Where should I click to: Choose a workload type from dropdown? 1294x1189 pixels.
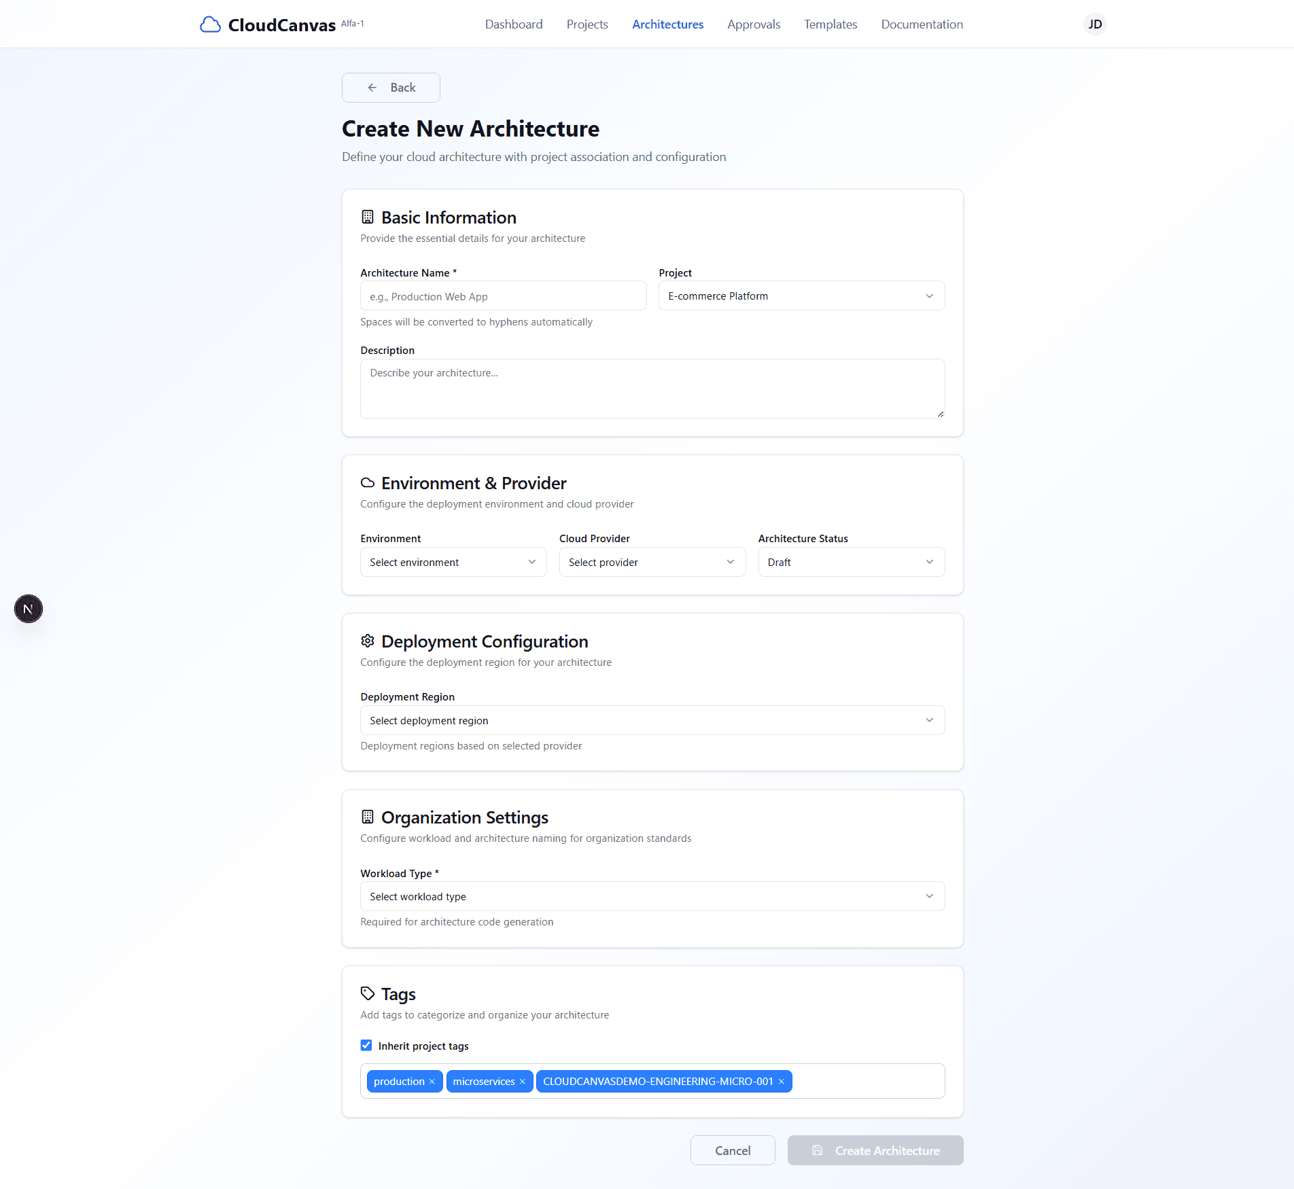point(652,897)
